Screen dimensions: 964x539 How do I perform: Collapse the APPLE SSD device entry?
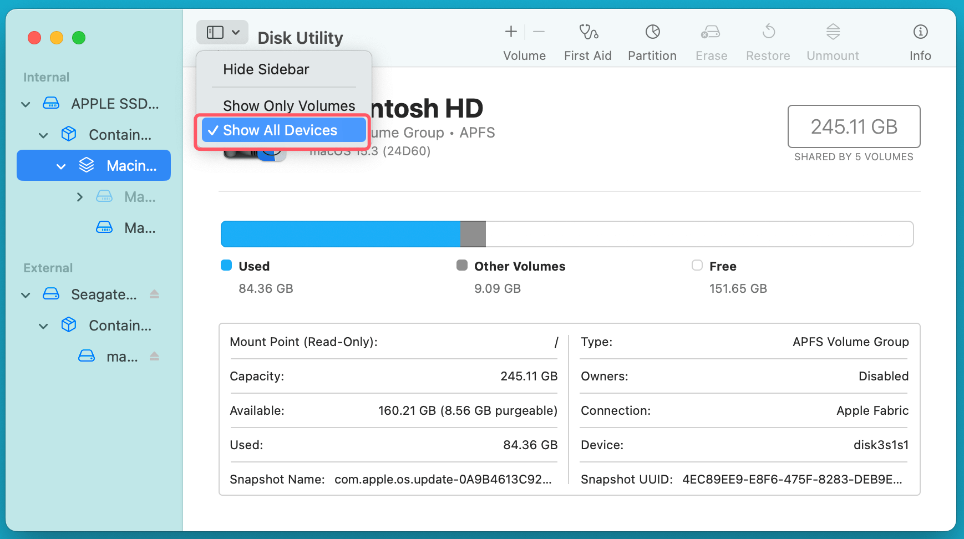(26, 104)
